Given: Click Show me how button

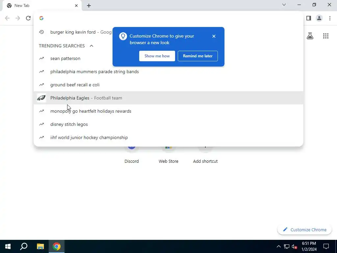Looking at the screenshot, I should coord(157,56).
